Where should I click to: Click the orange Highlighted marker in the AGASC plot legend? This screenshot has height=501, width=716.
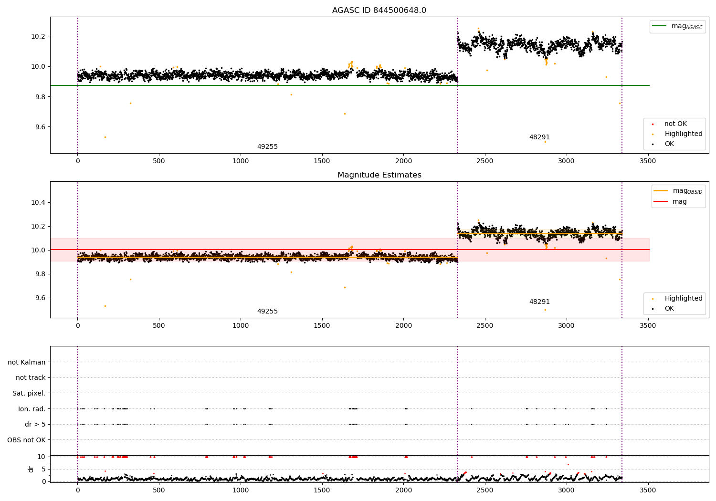pyautogui.click(x=653, y=134)
